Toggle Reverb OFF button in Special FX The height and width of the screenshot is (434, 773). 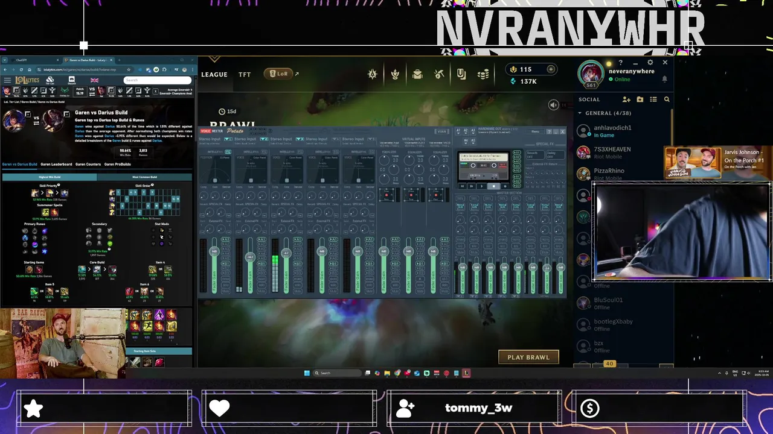tap(535, 155)
